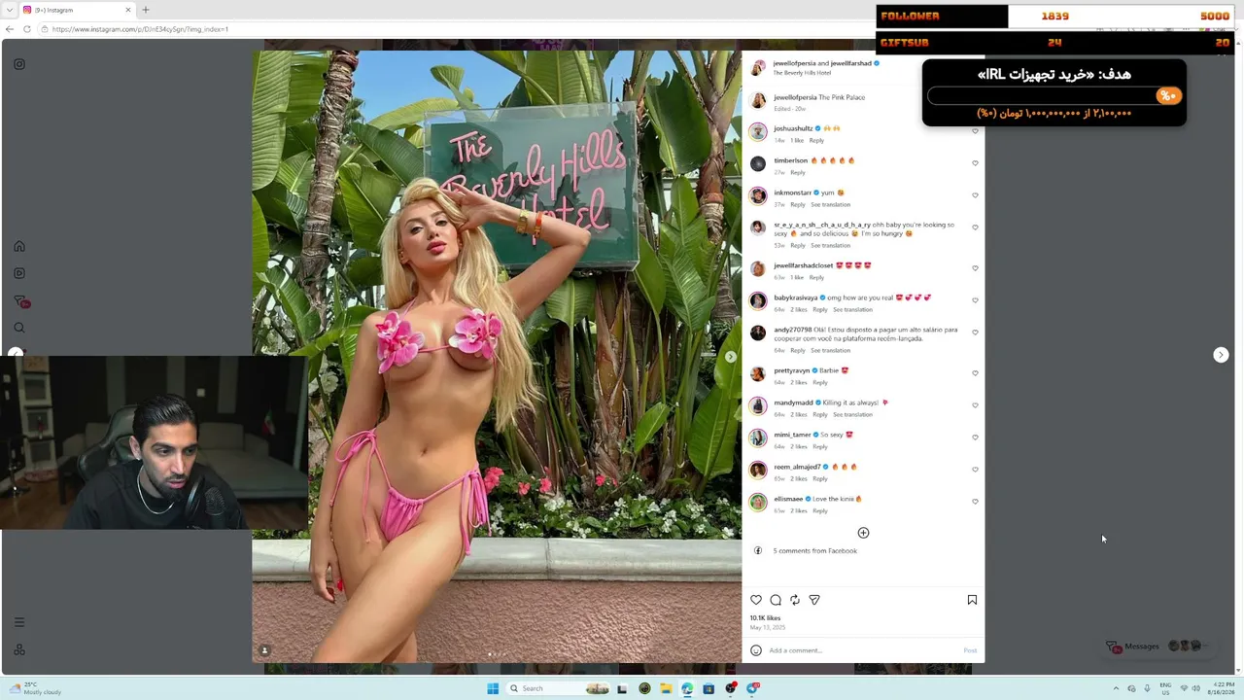Like joshuashultz's comment
The width and height of the screenshot is (1244, 700).
[975, 131]
